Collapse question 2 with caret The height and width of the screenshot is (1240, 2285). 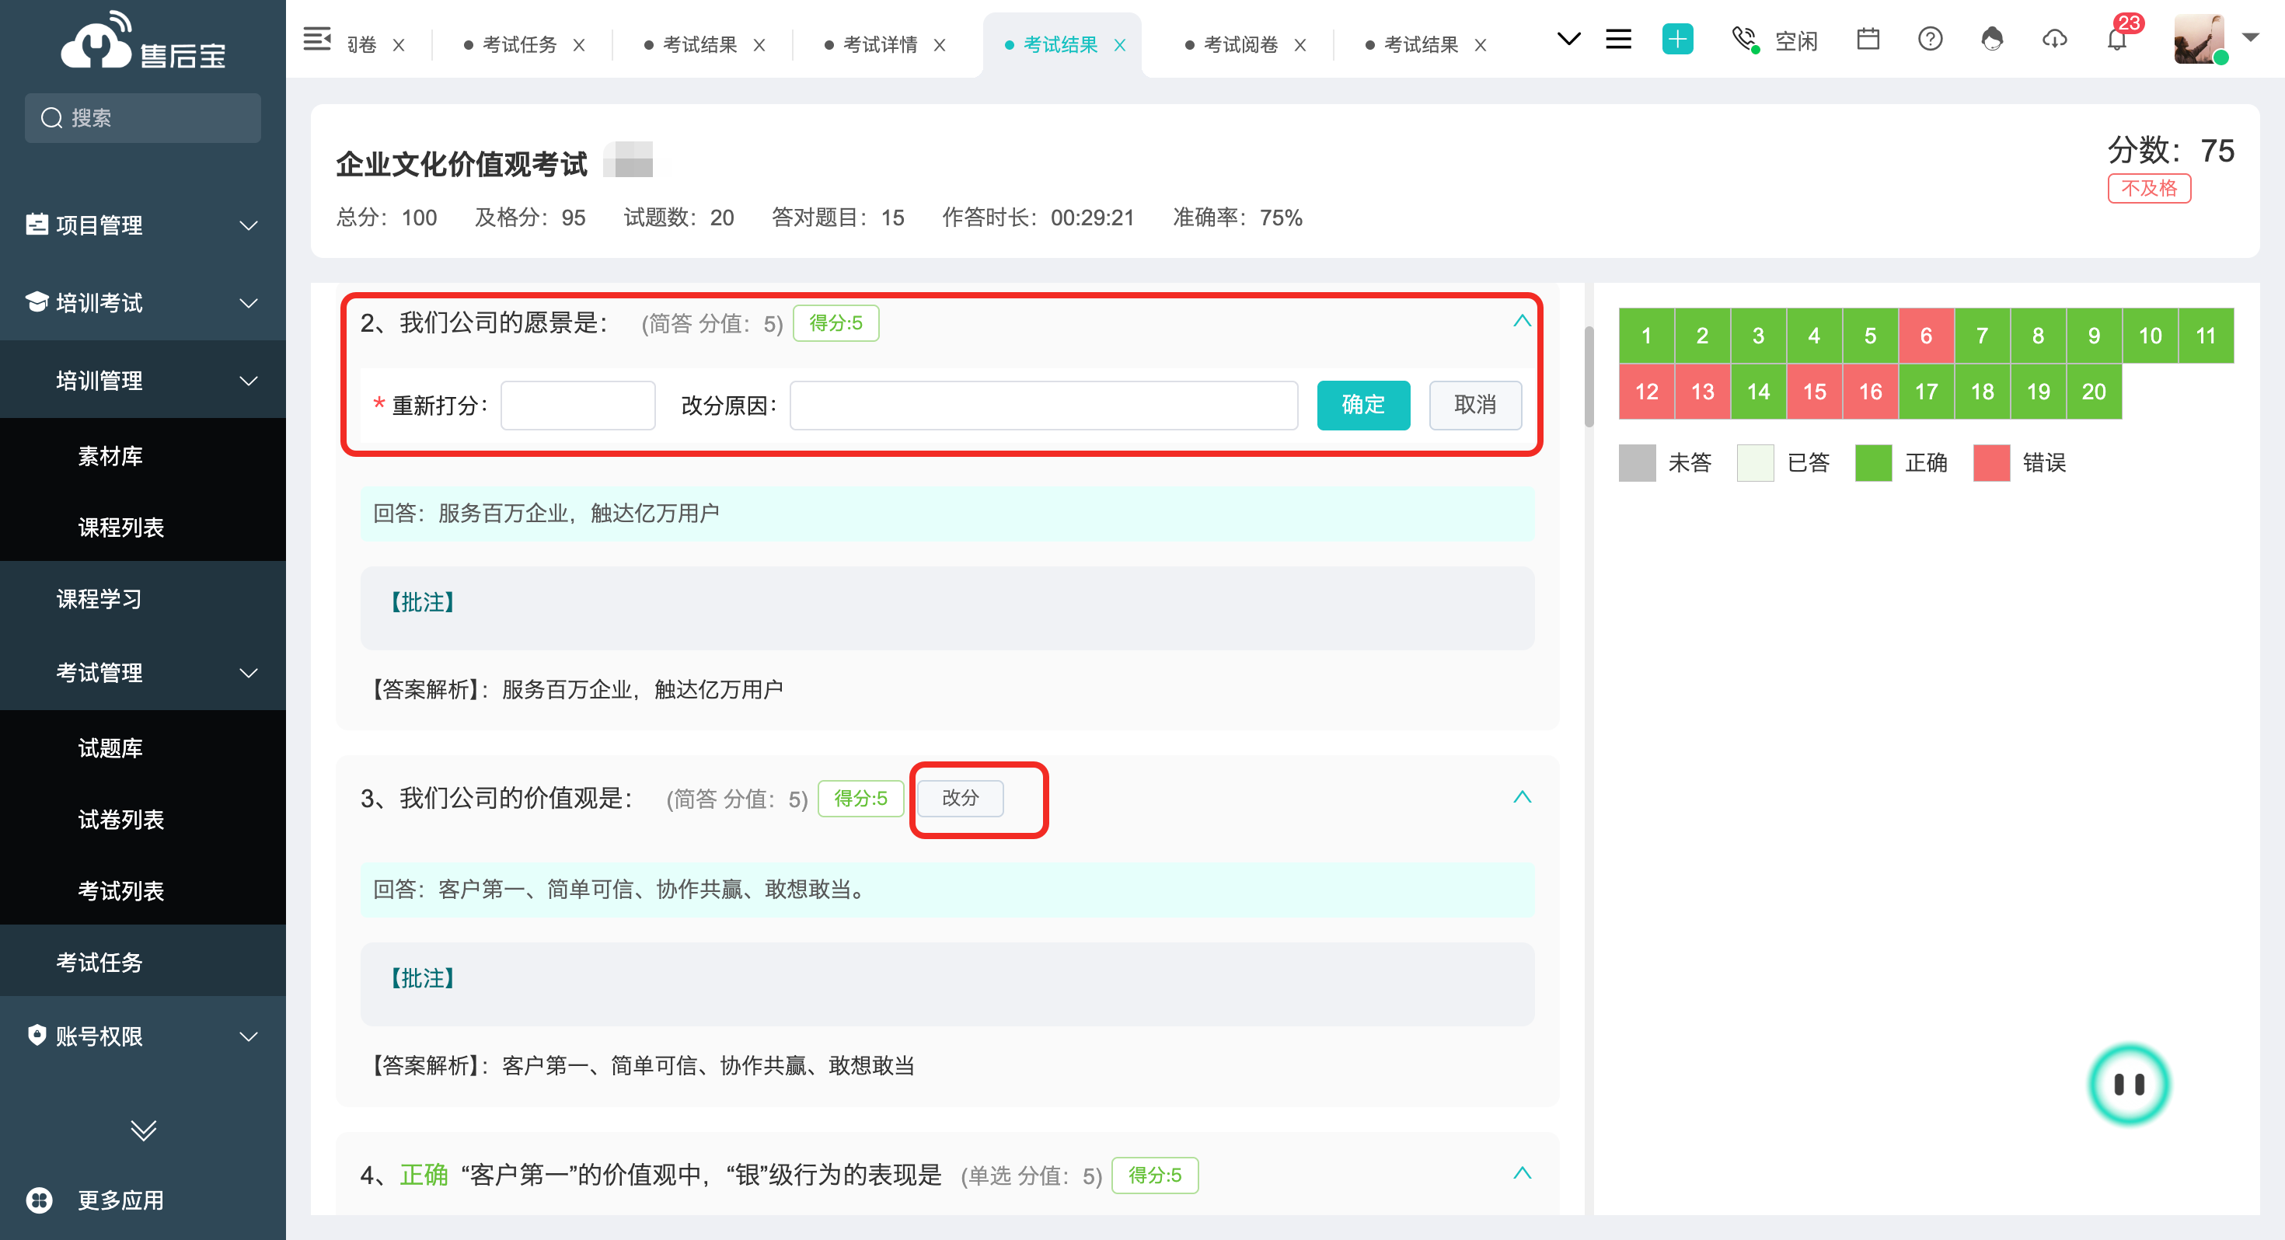[1521, 322]
